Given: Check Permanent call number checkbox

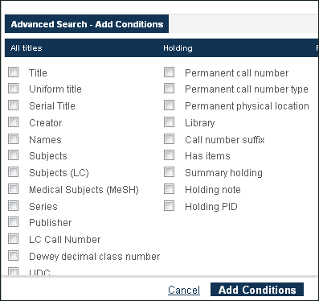Looking at the screenshot, I should [169, 72].
